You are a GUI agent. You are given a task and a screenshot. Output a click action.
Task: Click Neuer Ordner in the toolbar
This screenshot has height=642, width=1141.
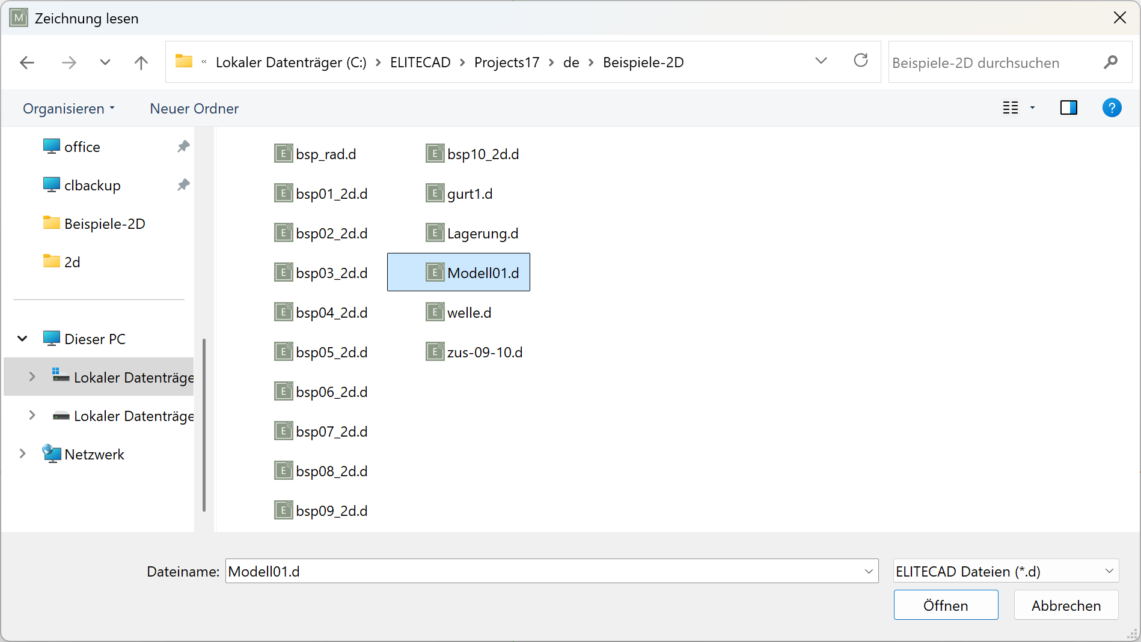(x=194, y=109)
